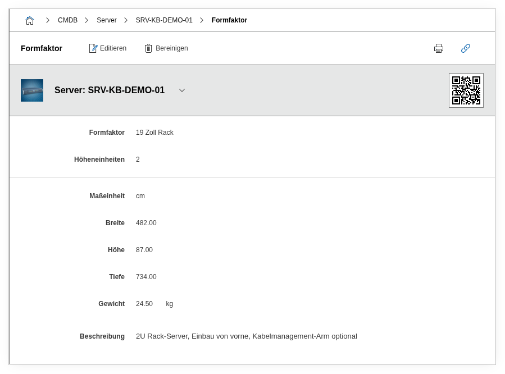
Task: Open the QR code for this server
Action: (466, 90)
